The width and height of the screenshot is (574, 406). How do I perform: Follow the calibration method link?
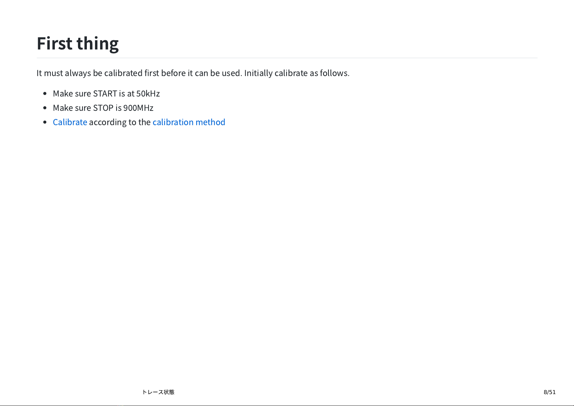pyautogui.click(x=189, y=122)
